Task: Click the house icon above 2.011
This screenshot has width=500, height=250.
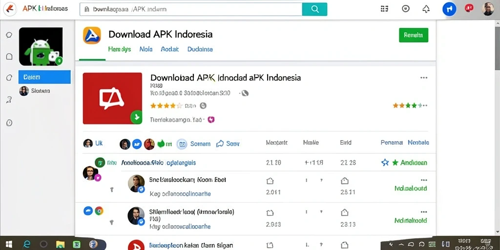Action: tap(270, 181)
